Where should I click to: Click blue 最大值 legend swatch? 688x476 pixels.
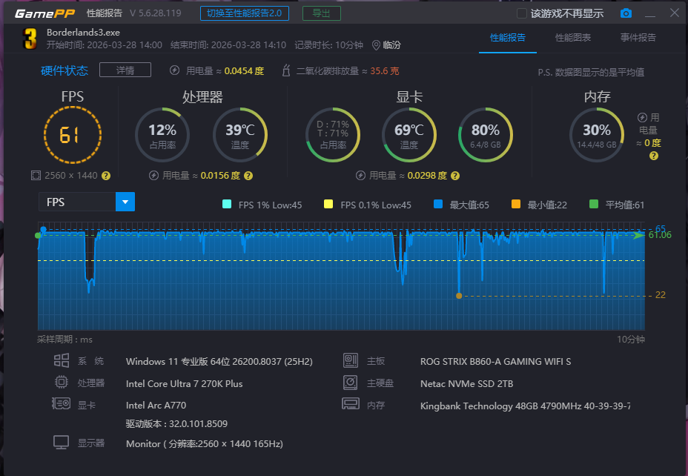tap(438, 204)
